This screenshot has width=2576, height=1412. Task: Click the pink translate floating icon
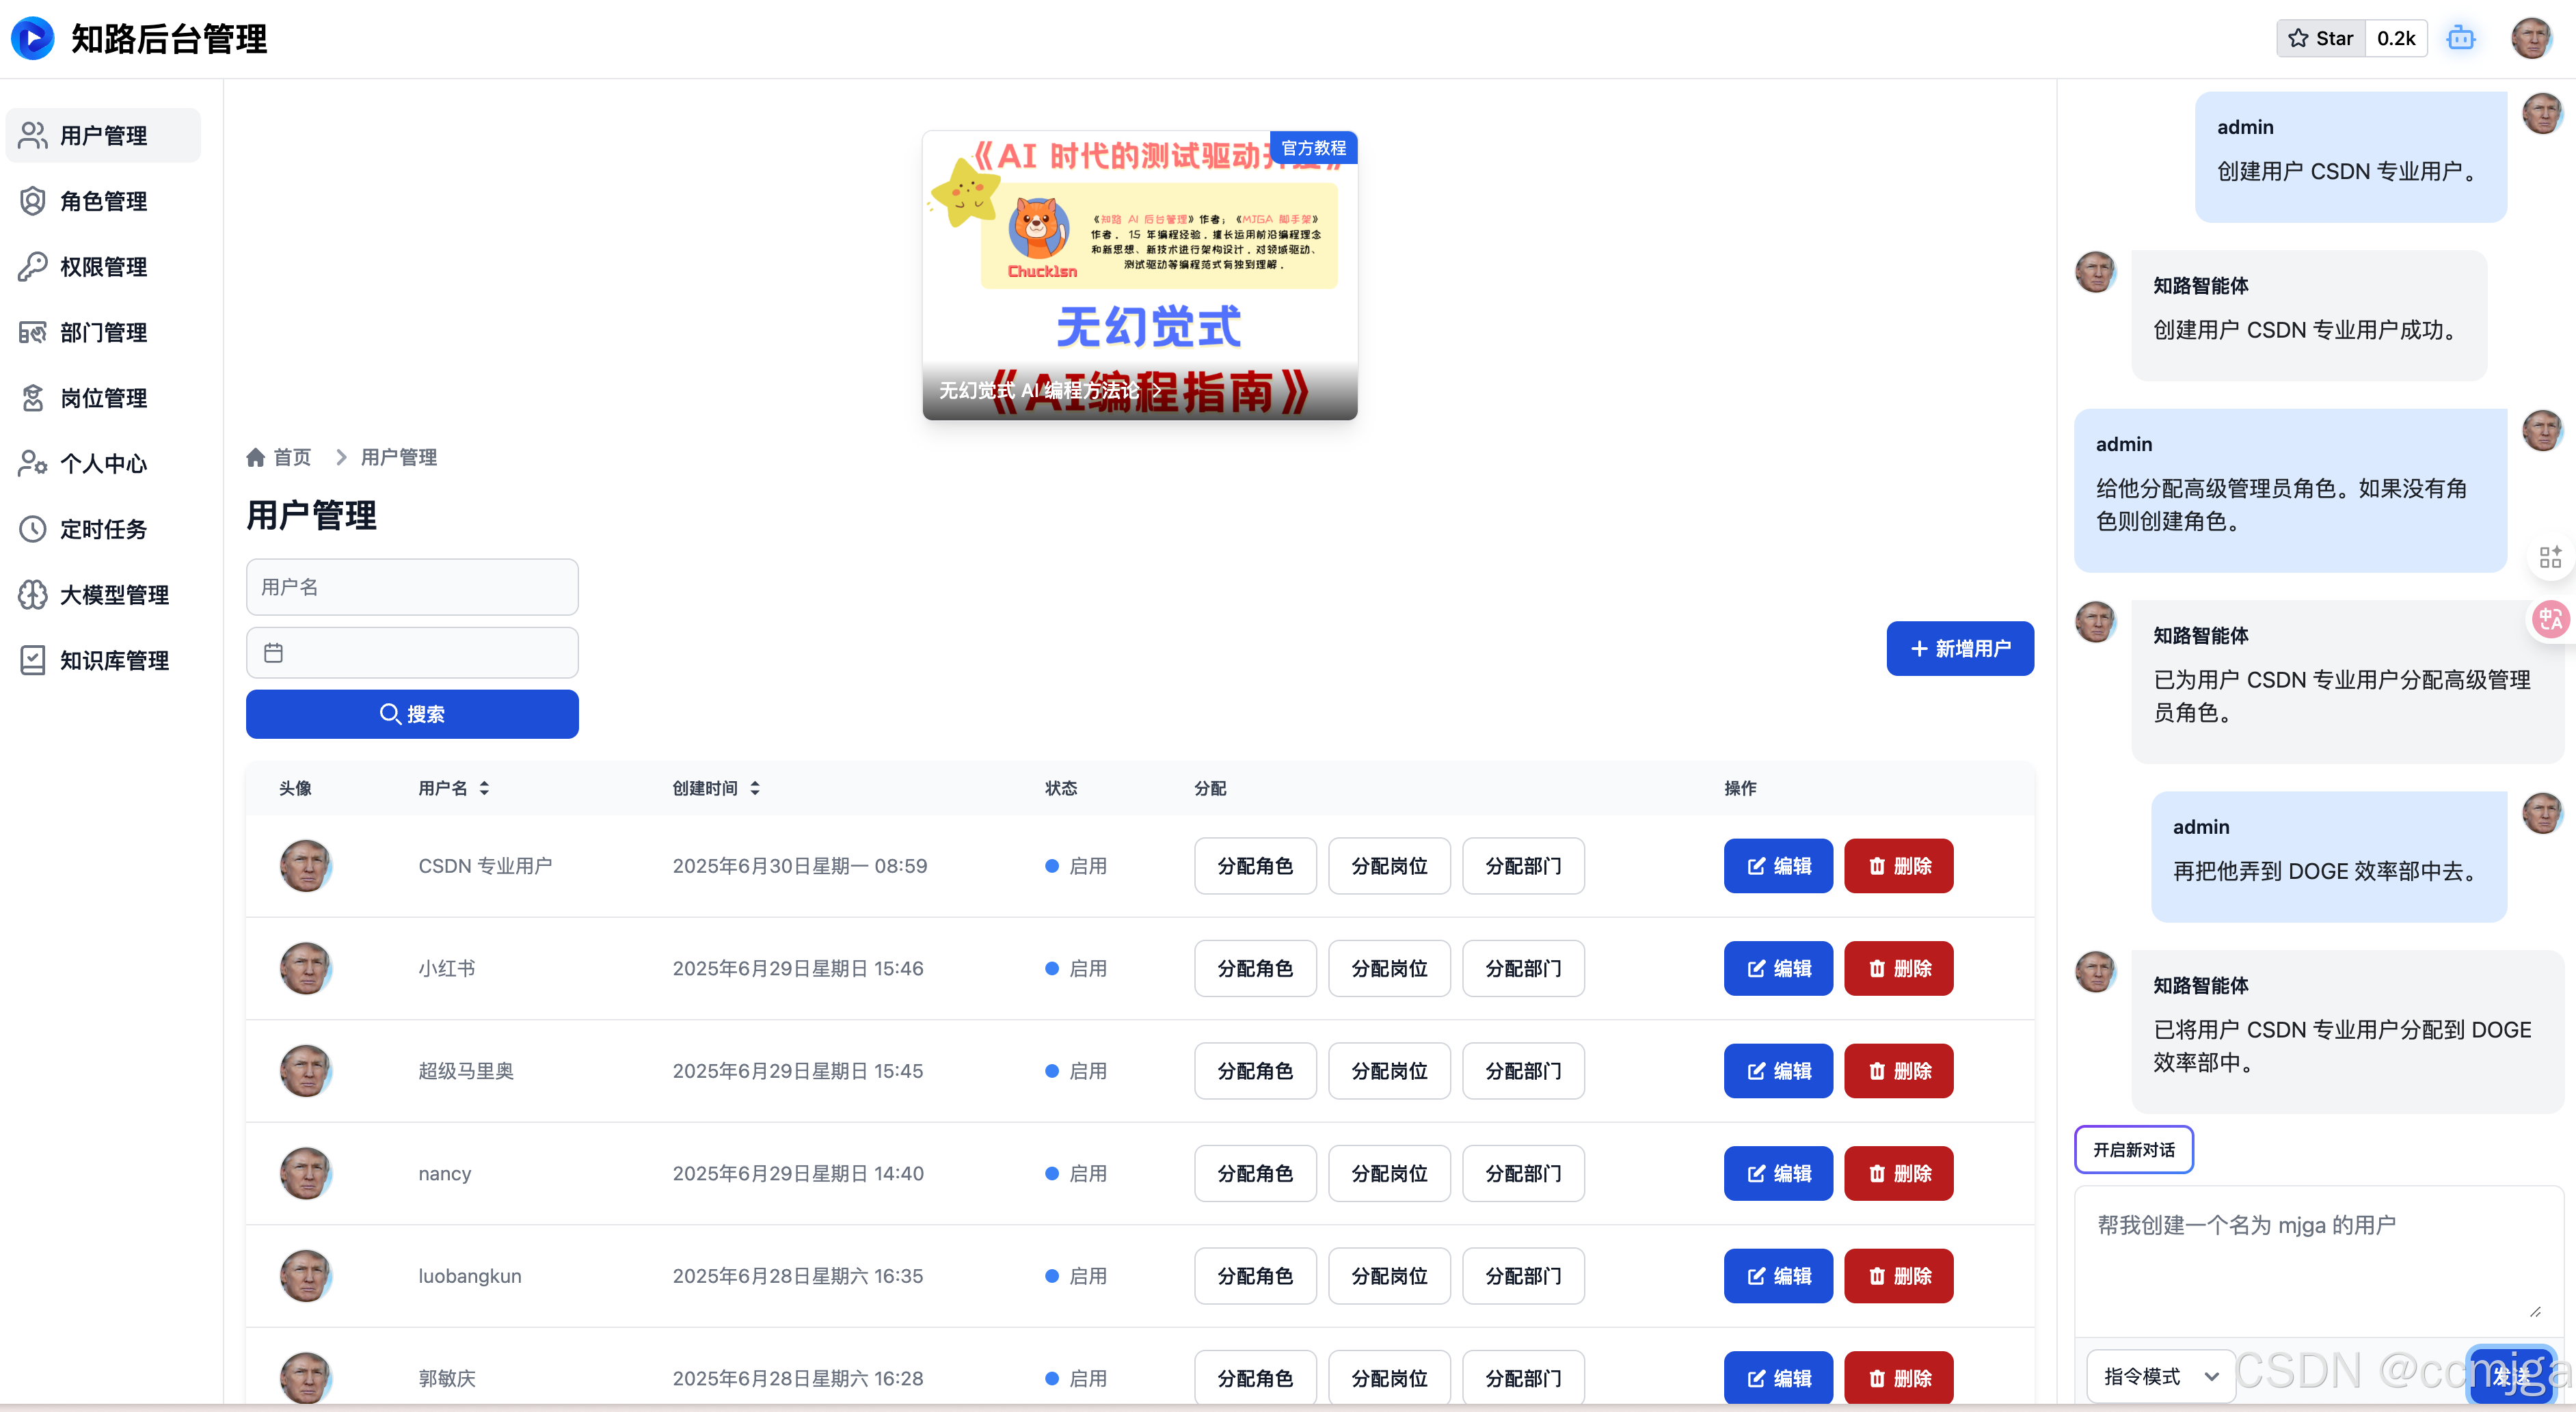click(2550, 619)
